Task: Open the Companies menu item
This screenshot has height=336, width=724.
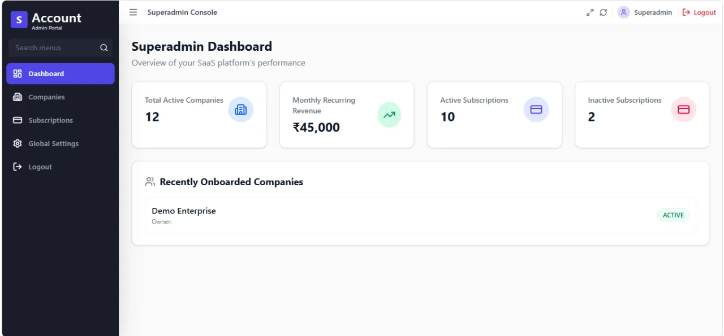Action: [61, 97]
